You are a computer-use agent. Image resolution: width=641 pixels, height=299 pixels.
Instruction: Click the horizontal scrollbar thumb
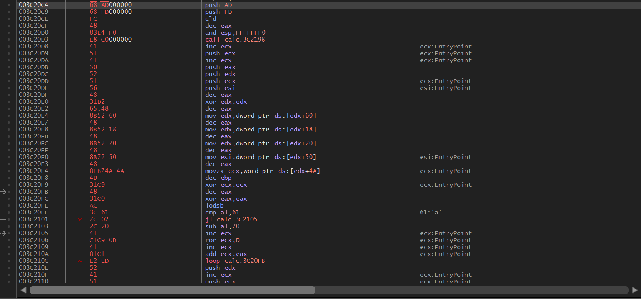[172, 290]
